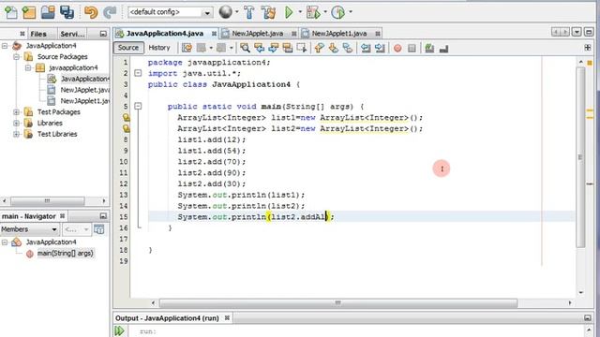This screenshot has width=600, height=337.
Task: Click Find Previous Occurrence icon
Action: pyautogui.click(x=260, y=48)
